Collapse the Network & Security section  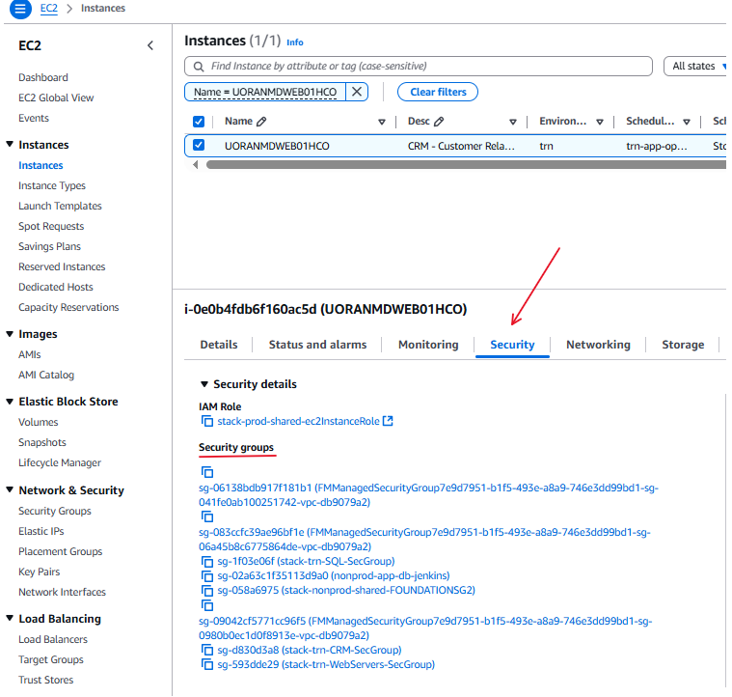(10, 489)
